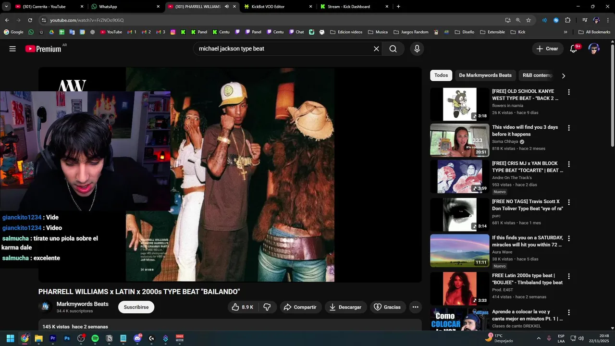Open Photoshop from the taskbar
Image resolution: width=615 pixels, height=346 pixels.
click(67, 338)
